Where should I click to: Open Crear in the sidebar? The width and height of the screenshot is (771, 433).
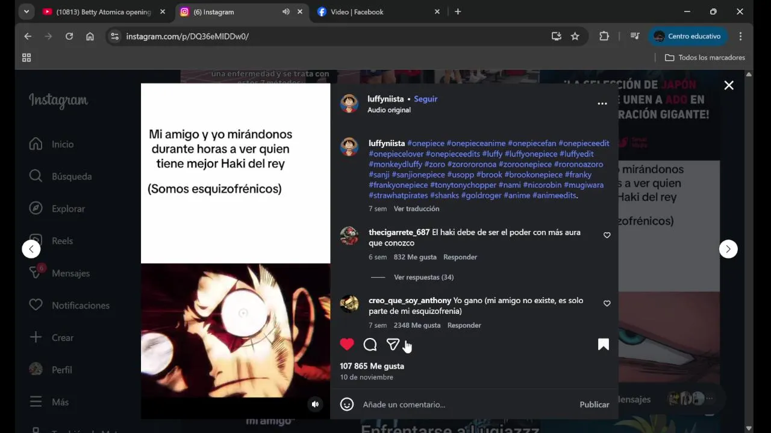point(52,337)
